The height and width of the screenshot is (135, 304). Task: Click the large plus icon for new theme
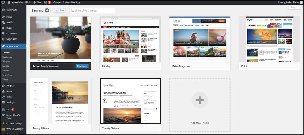[x=200, y=100]
